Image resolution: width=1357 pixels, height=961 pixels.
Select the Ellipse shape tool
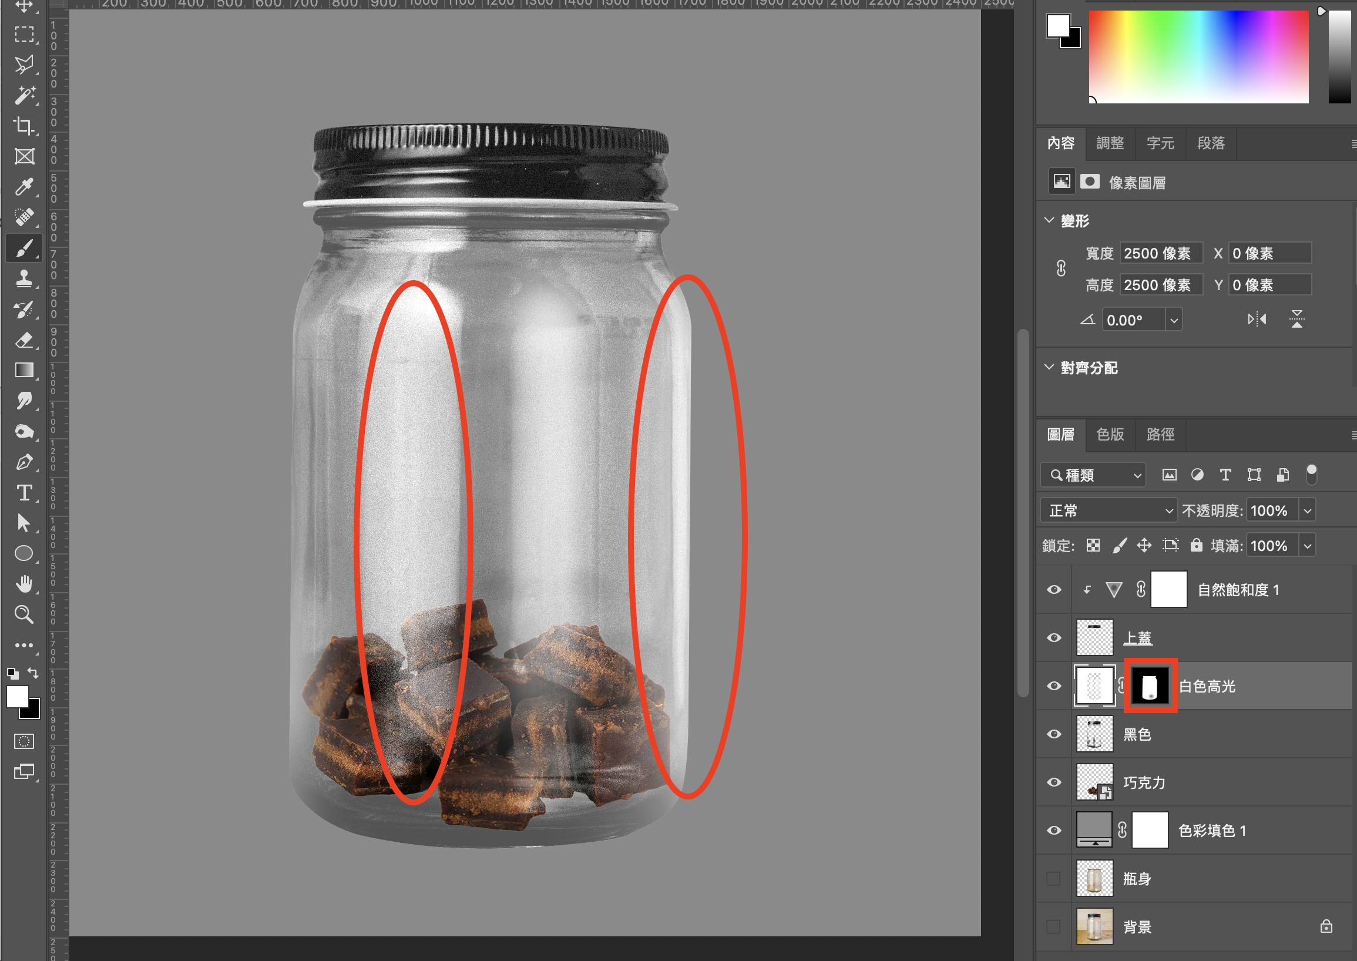23,554
